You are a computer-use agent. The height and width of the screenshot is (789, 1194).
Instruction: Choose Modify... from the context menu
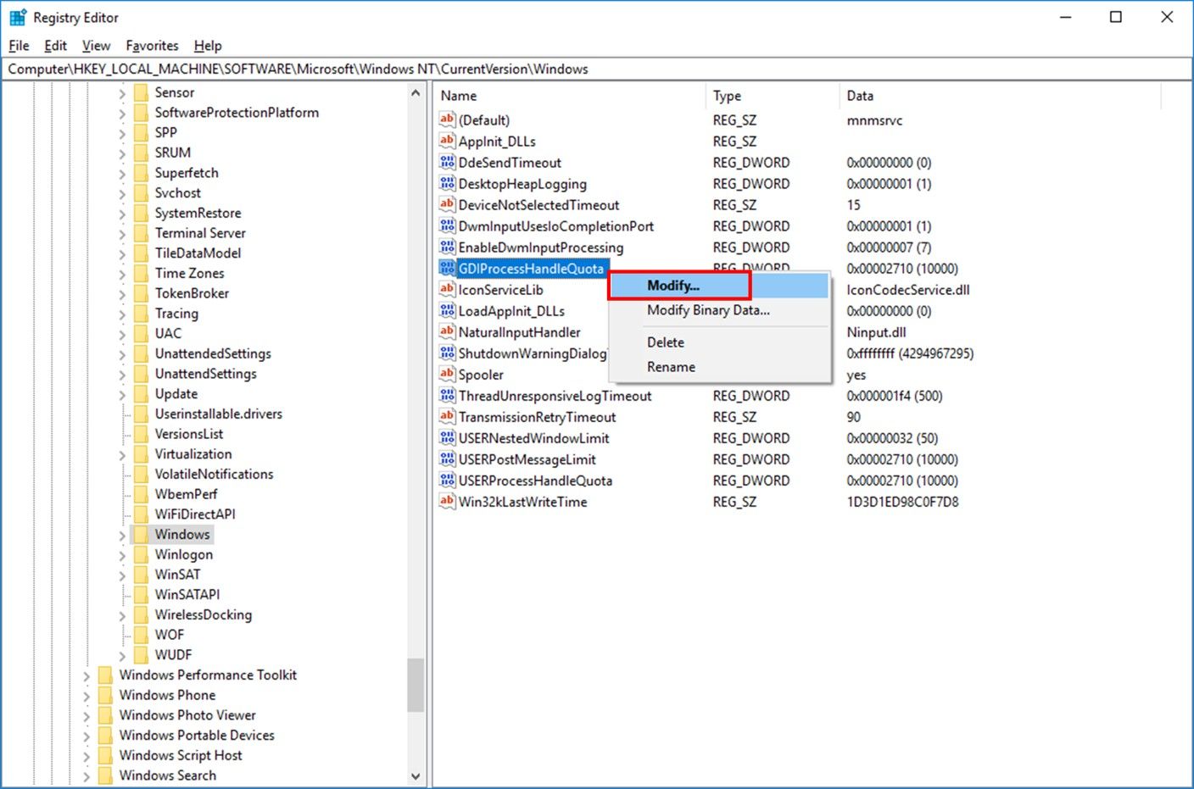719,286
